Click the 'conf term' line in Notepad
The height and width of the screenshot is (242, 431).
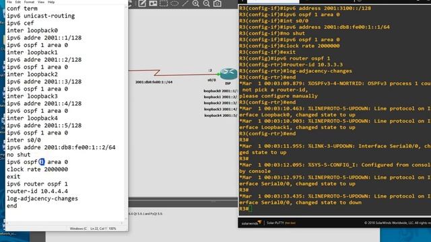[22, 9]
